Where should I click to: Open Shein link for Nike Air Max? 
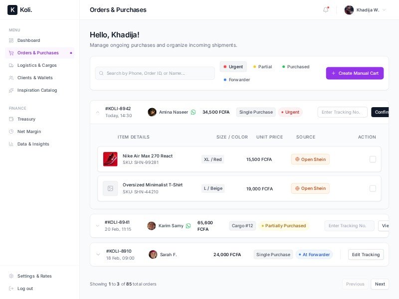tap(310, 159)
